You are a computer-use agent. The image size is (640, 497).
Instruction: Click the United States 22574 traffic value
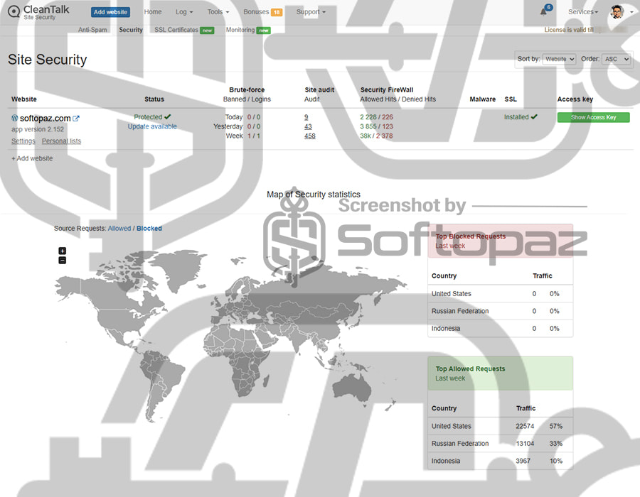(x=525, y=426)
